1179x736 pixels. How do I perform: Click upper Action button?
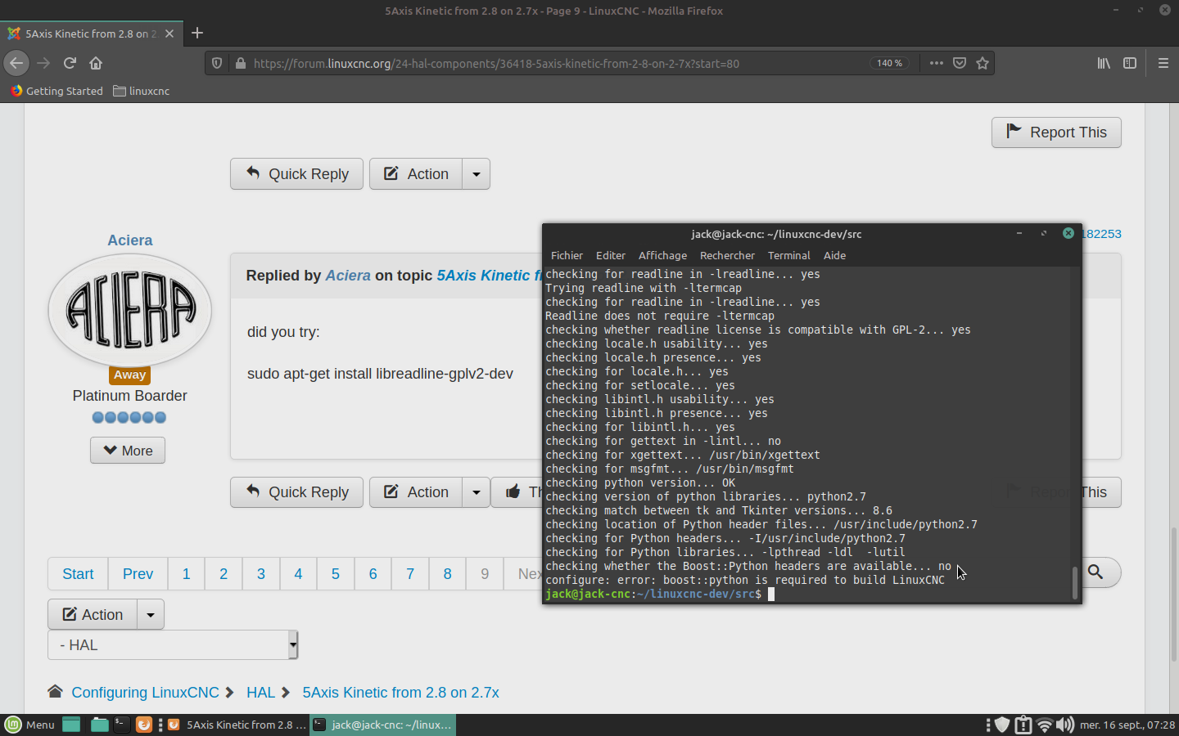point(416,174)
